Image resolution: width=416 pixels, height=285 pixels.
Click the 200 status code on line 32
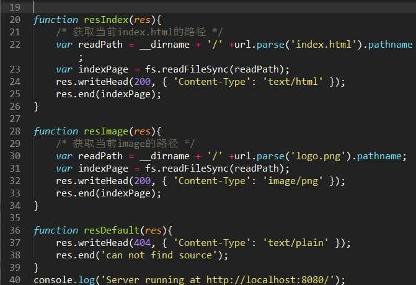[142, 181]
